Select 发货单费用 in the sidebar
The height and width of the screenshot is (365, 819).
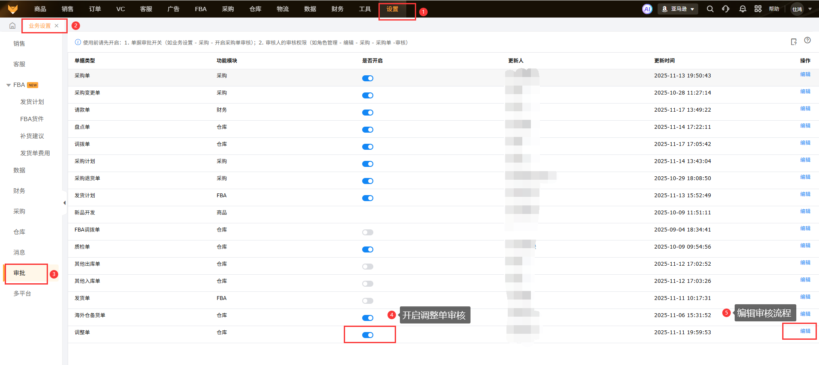35,153
